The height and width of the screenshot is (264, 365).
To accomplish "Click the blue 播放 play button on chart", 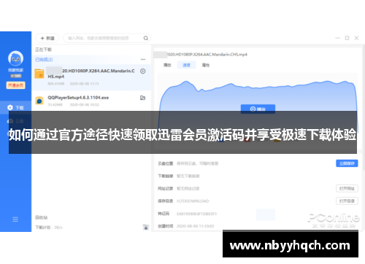I will pos(258,109).
